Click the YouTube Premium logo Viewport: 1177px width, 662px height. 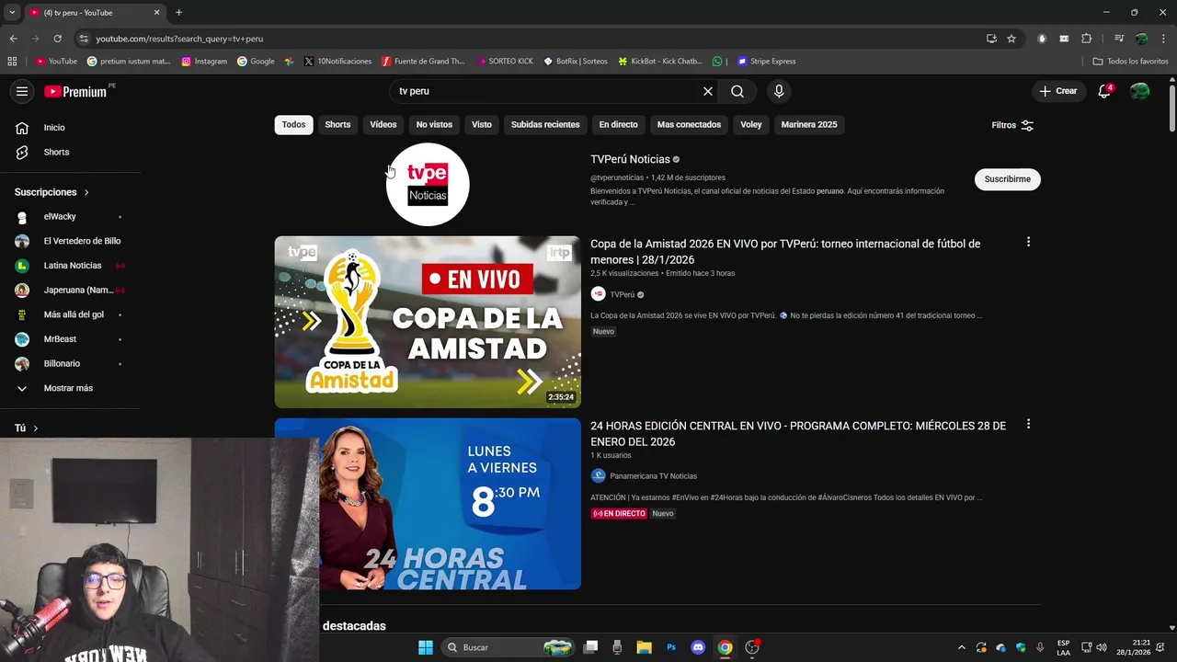[75, 91]
